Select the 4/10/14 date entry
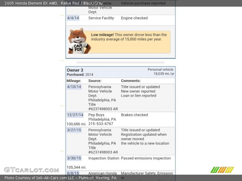 click(74, 87)
